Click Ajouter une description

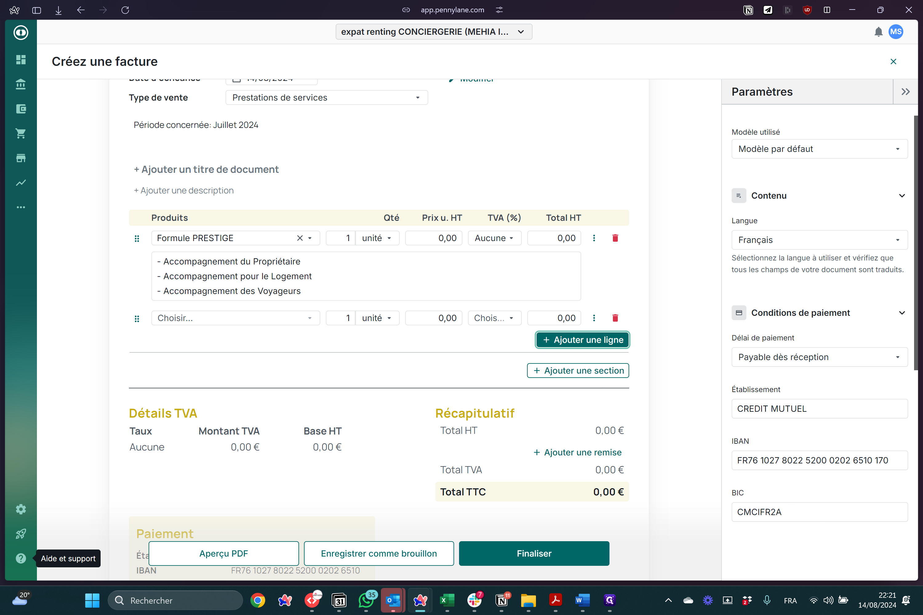184,191
